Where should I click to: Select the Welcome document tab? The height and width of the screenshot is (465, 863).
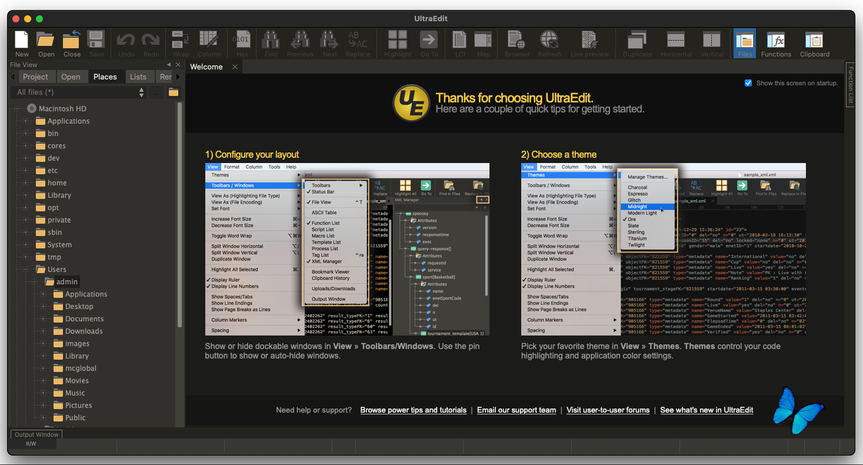pyautogui.click(x=206, y=67)
